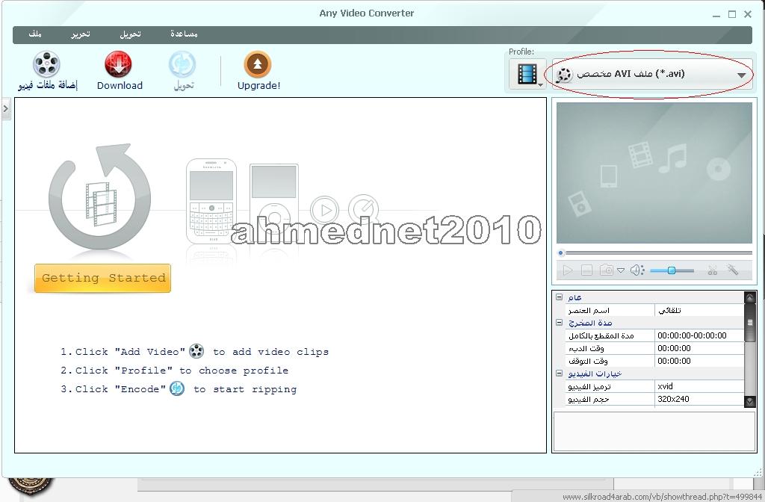Click the camera snapshot icon
Viewport: 765px width, 502px height.
point(607,270)
